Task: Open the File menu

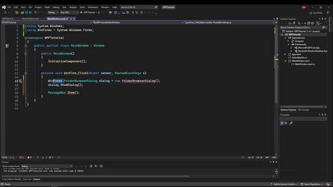Action: 9,7
